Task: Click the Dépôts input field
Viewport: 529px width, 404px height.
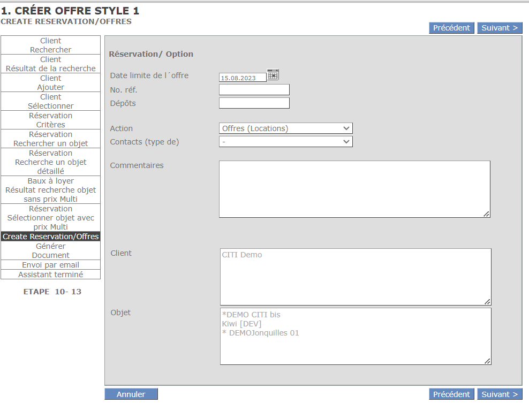Action: [x=254, y=103]
